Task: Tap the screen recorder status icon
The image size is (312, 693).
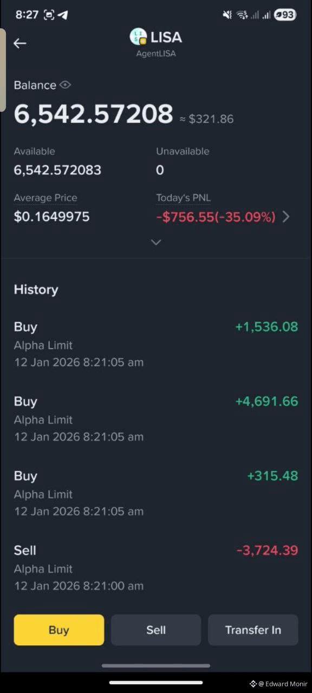Action: [49, 15]
